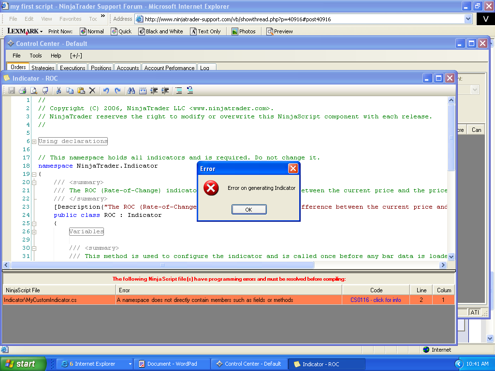
Task: Click Lexmark Text Only icon
Action: [x=193, y=31]
